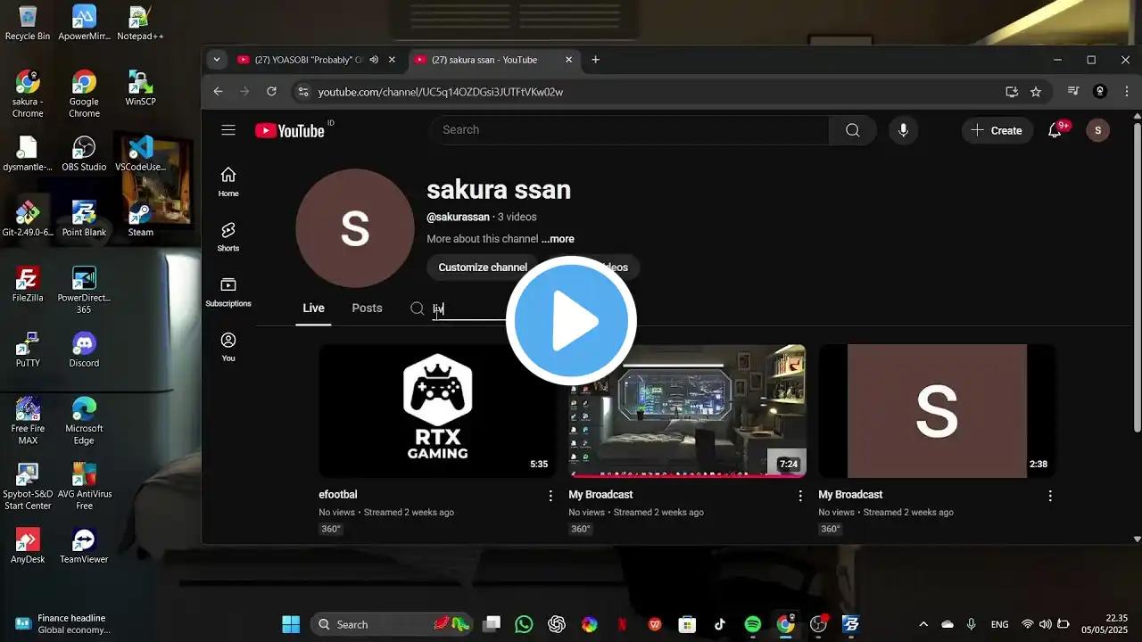Open more options for middle My Broadcast video
Image resolution: width=1142 pixels, height=642 pixels.
click(x=800, y=496)
